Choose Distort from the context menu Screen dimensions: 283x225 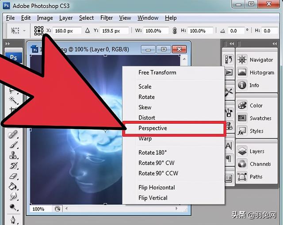(174, 118)
